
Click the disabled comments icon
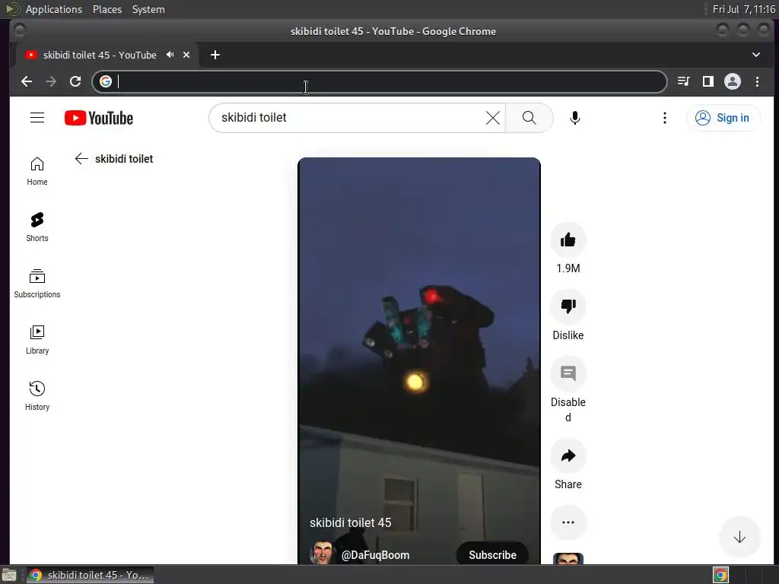click(568, 373)
